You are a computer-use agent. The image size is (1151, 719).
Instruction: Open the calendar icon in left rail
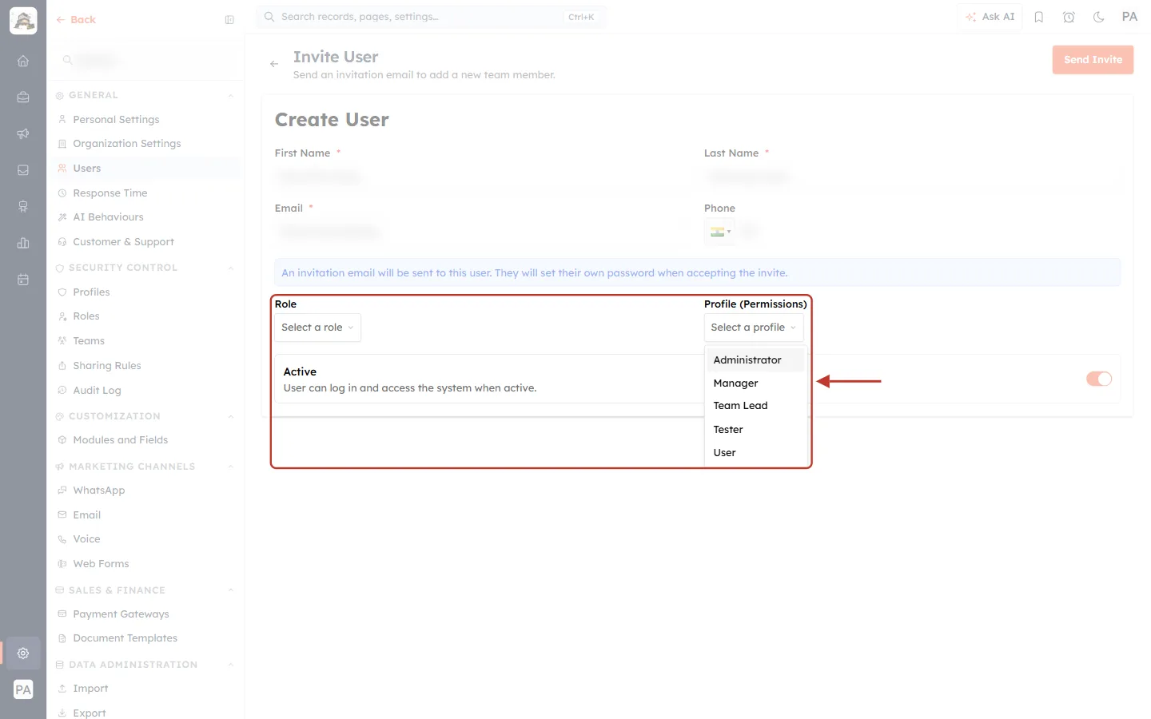tap(23, 280)
